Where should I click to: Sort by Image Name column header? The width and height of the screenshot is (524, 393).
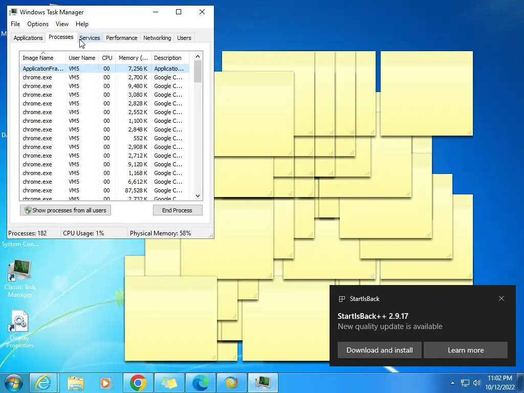pos(42,57)
